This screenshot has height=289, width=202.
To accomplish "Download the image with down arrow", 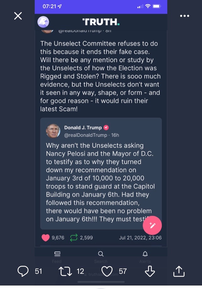I will click(150, 271).
